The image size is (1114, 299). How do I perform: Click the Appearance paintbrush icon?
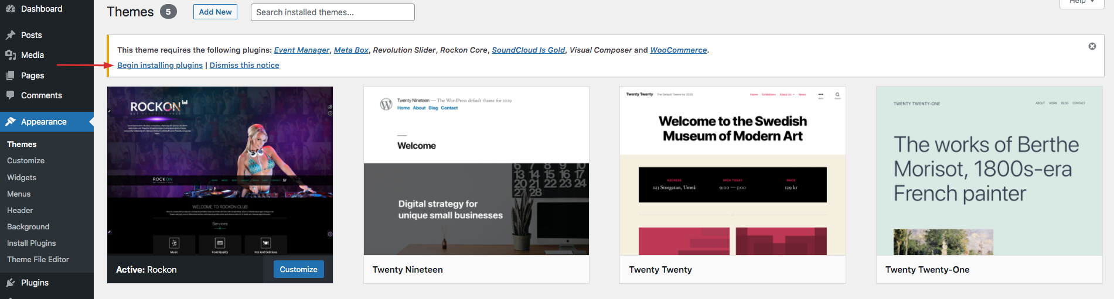[x=11, y=122]
